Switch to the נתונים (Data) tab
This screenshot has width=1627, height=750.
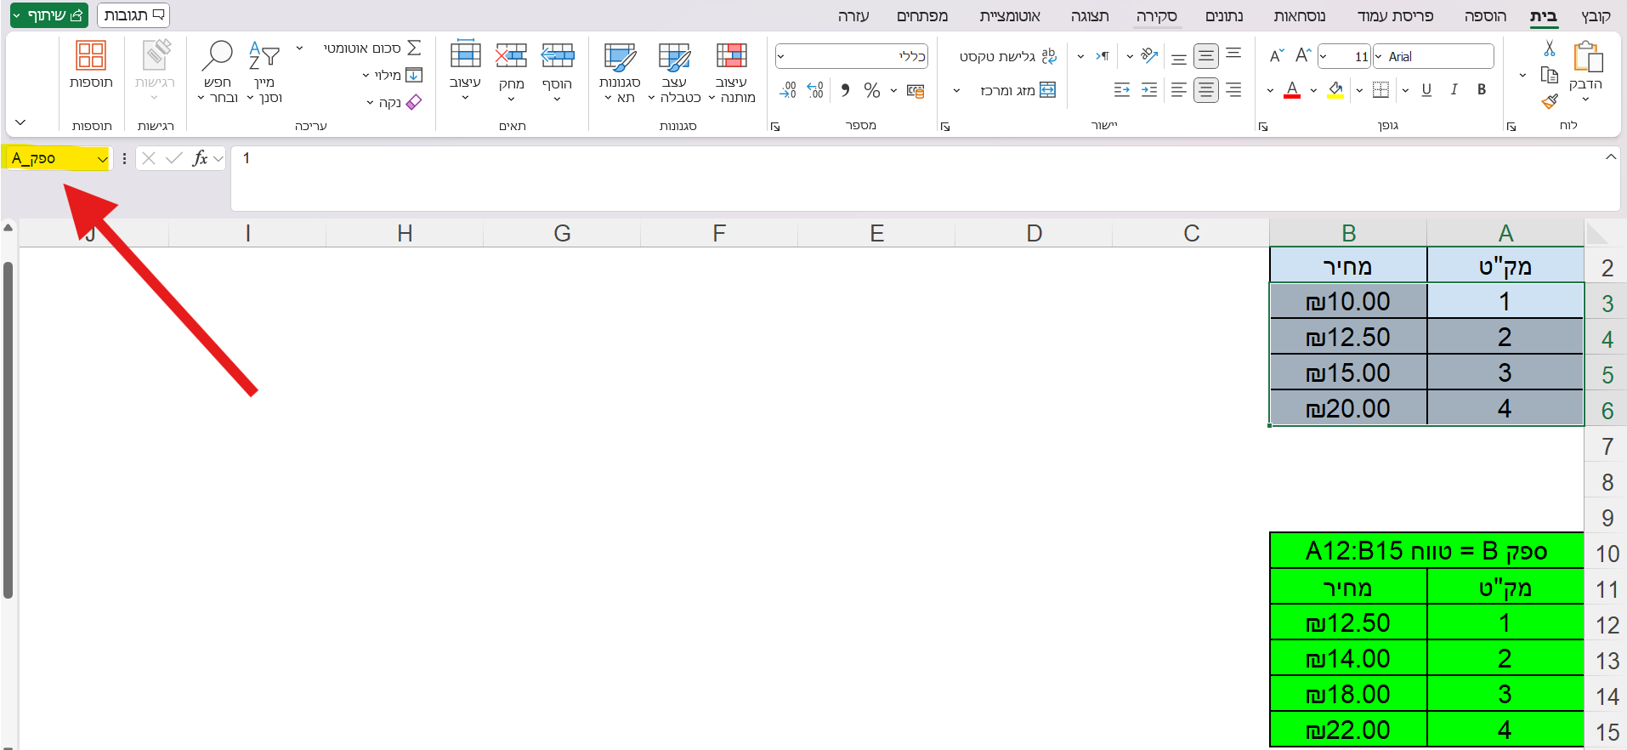(x=1224, y=16)
